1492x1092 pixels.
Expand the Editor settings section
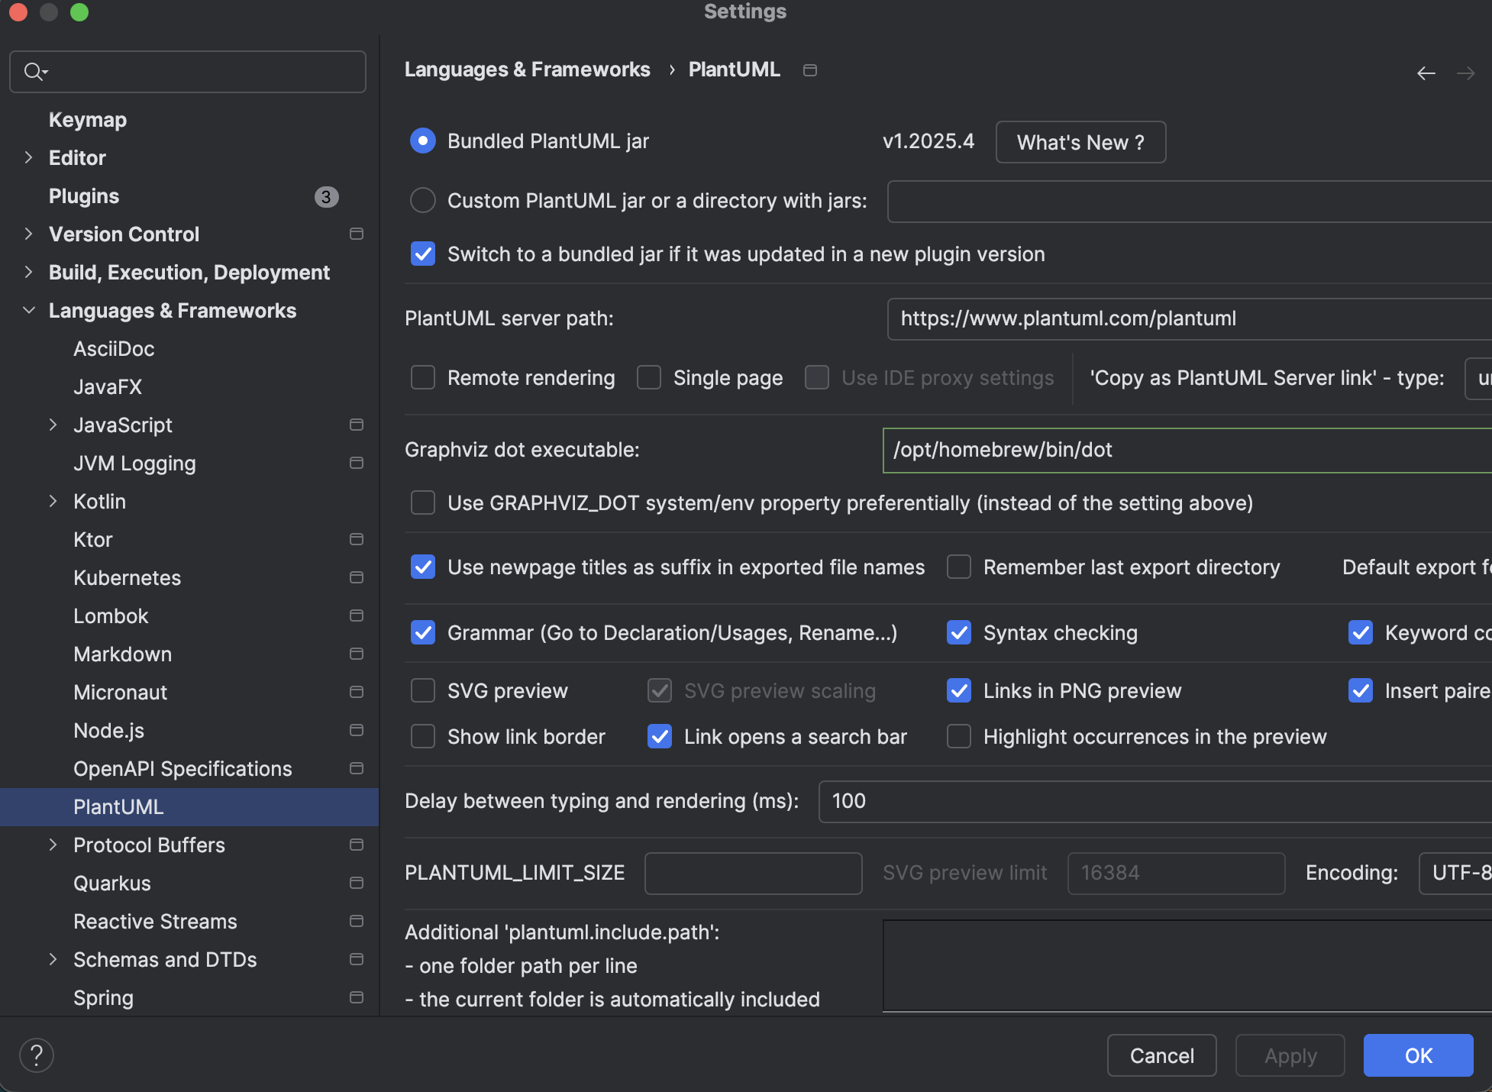tap(29, 157)
